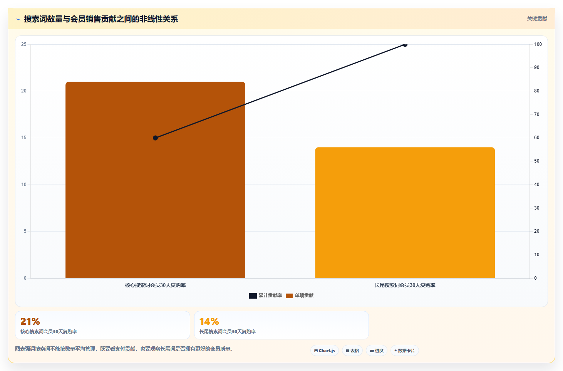Viewport: 563px width, 371px height.
Task: Click the line data point at 60
Action: pos(155,138)
